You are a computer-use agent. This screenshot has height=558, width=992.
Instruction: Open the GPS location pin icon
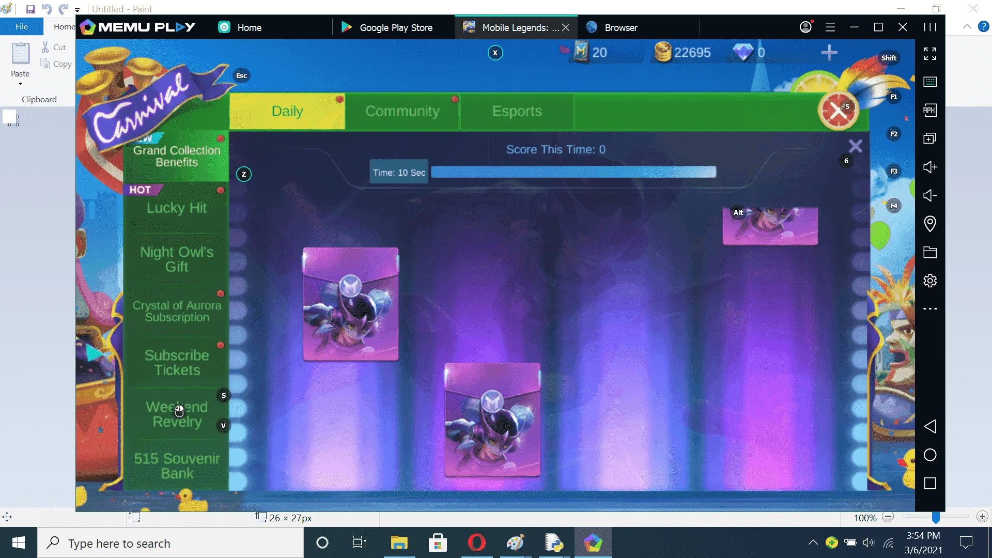(x=930, y=224)
